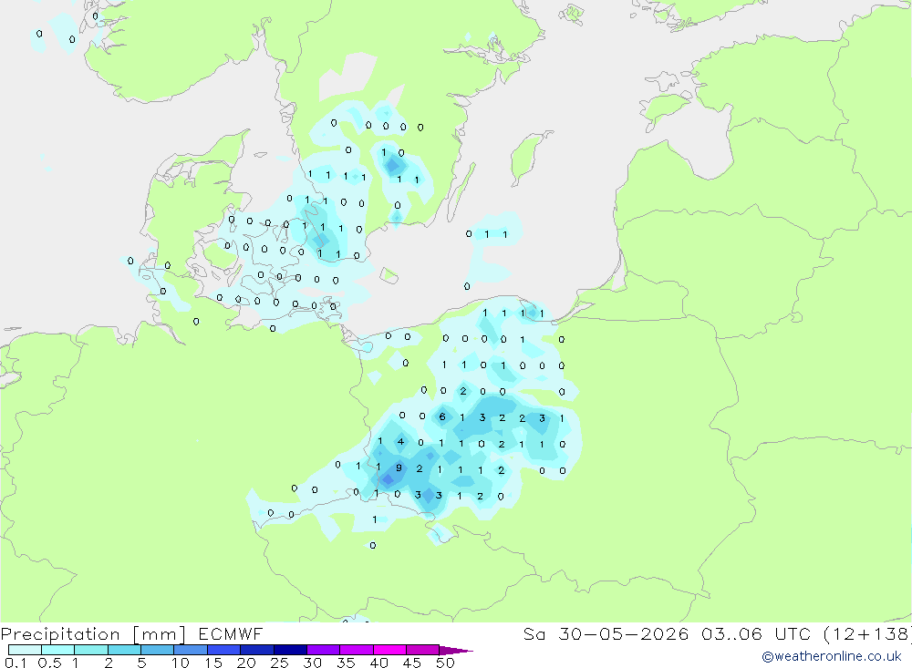This screenshot has width=912, height=668.
Task: Select the 45–50 mm legend swatch
Action: pos(422,650)
